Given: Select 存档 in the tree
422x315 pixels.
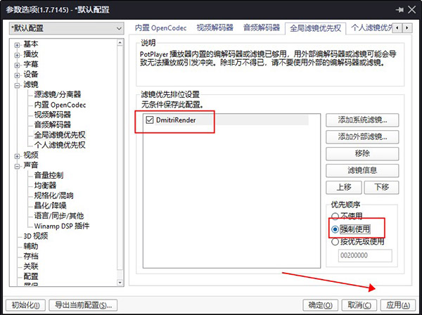Looking at the screenshot, I should tap(31, 256).
